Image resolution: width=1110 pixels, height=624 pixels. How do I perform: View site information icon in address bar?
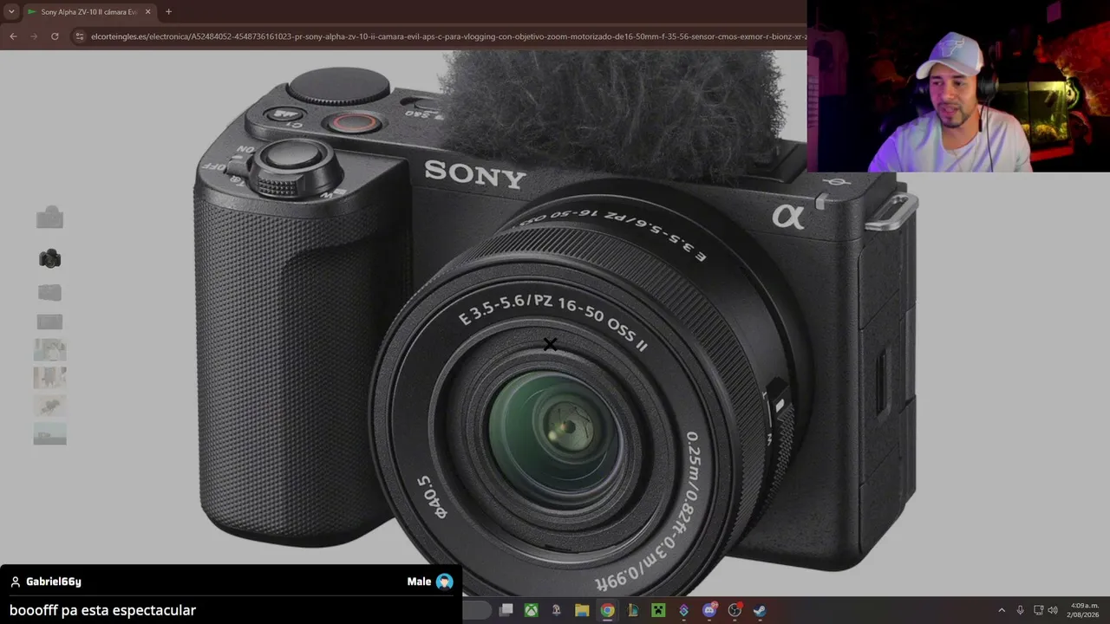pos(80,36)
